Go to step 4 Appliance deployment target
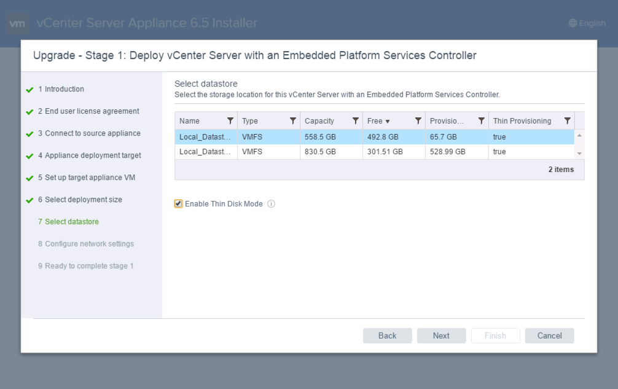Screen dimensions: 618x389 click(x=90, y=155)
